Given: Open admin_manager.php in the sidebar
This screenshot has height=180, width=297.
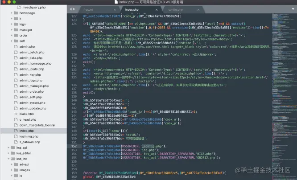Looking at the screenshot, I should 34,86.
